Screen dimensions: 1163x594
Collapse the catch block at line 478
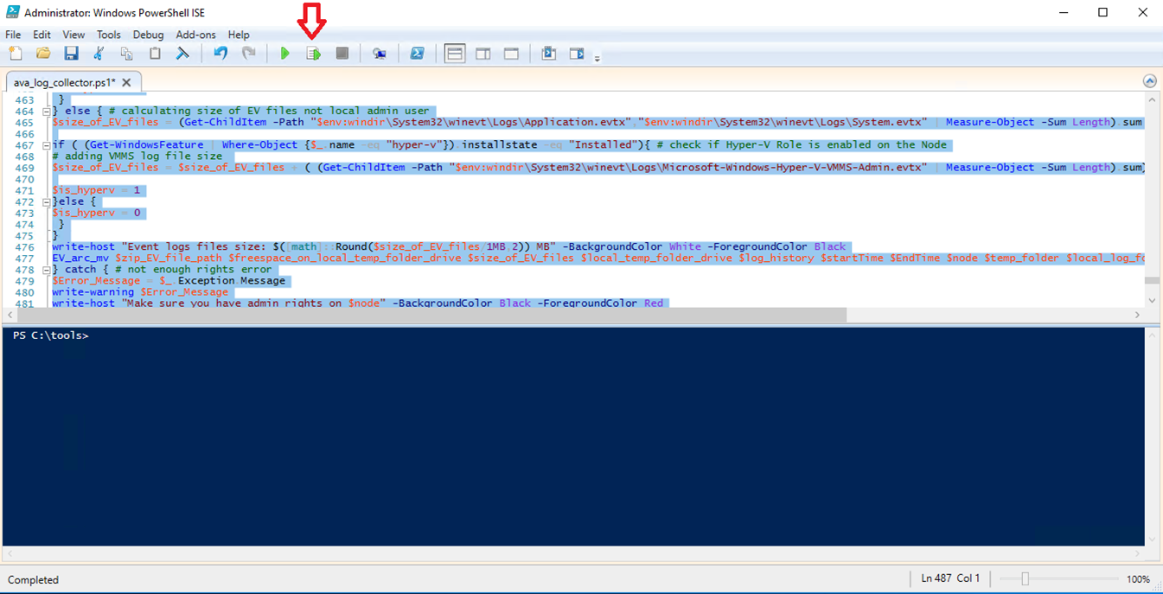(46, 269)
